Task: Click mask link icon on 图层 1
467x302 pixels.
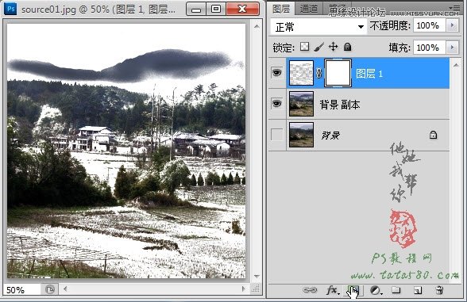Action: click(319, 73)
